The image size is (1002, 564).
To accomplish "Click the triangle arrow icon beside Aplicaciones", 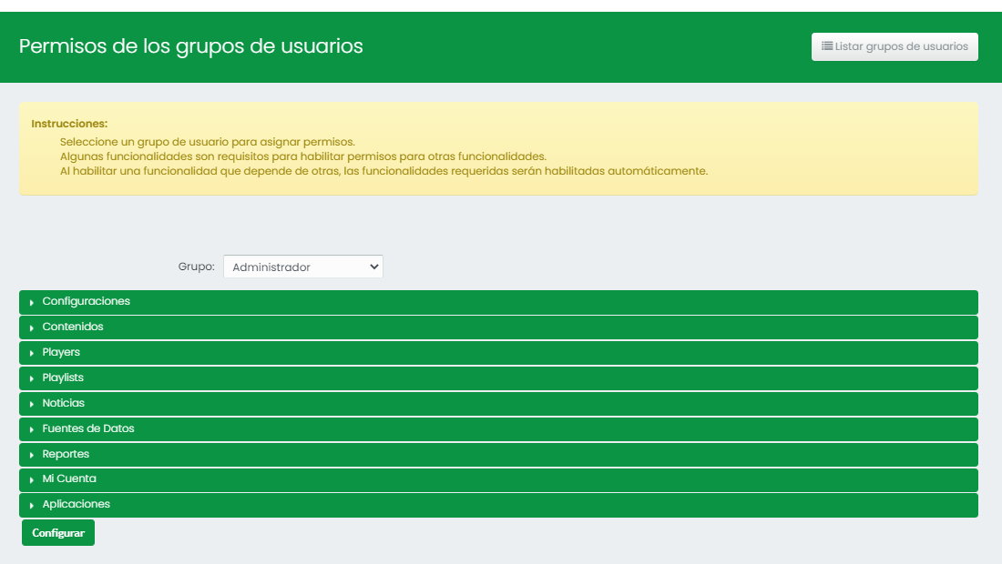I will (31, 505).
